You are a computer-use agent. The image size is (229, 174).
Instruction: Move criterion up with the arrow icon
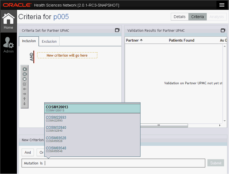[24, 99]
